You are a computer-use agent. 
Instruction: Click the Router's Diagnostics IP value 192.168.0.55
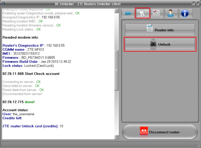click(55, 45)
